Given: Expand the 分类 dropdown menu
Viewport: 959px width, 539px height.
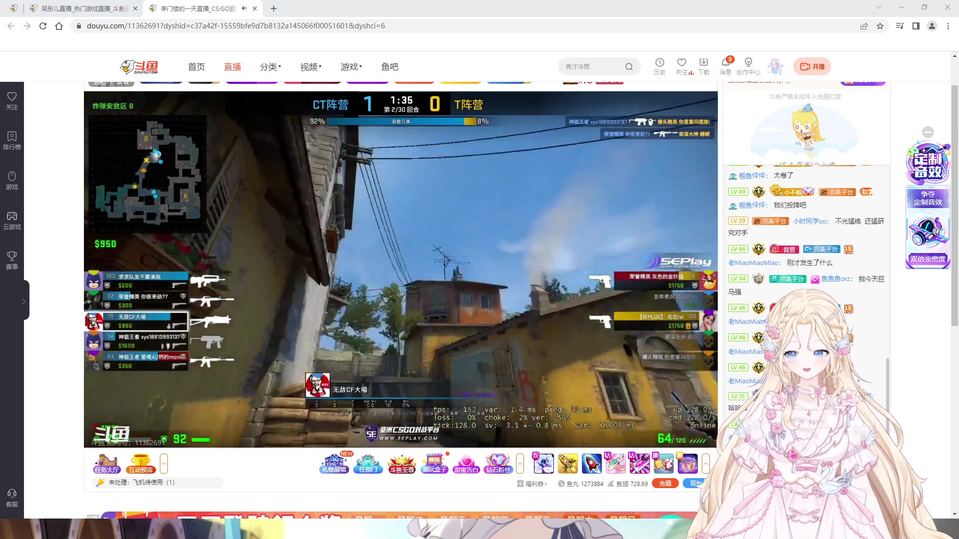Looking at the screenshot, I should point(270,67).
